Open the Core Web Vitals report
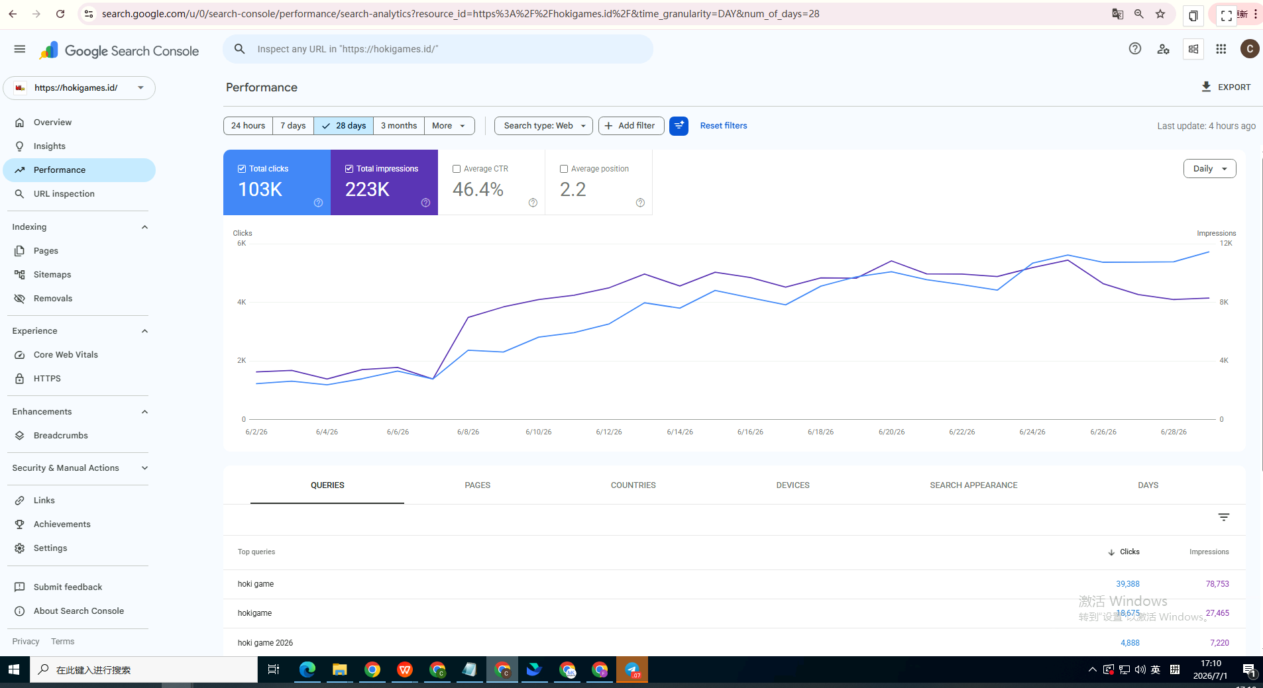 tap(80, 355)
